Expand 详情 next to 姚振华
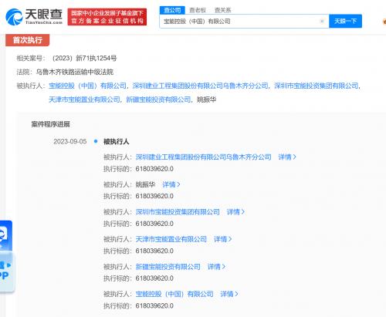This screenshot has width=386, height=317. [x=171, y=184]
